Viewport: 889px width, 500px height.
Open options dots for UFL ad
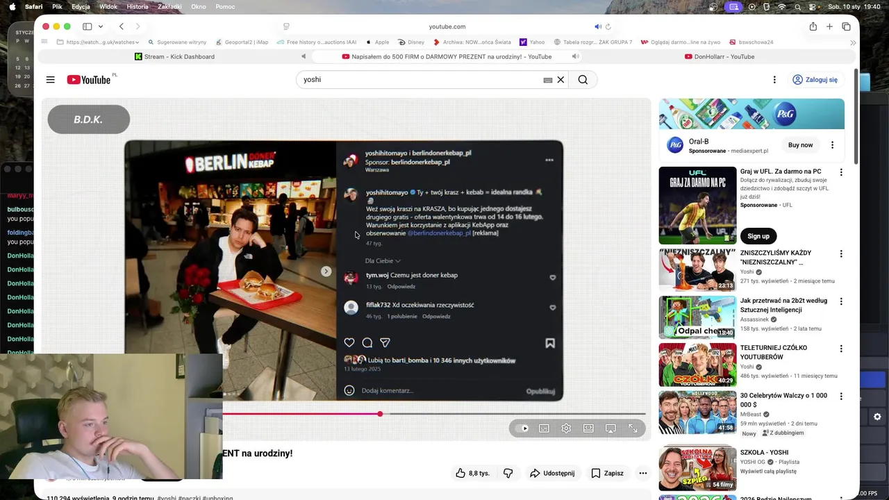(841, 172)
